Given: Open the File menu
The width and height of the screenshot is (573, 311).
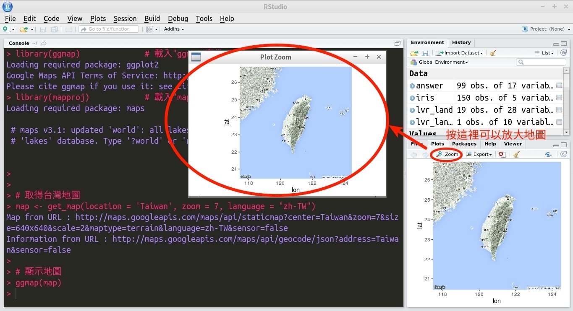Looking at the screenshot, I should point(10,18).
